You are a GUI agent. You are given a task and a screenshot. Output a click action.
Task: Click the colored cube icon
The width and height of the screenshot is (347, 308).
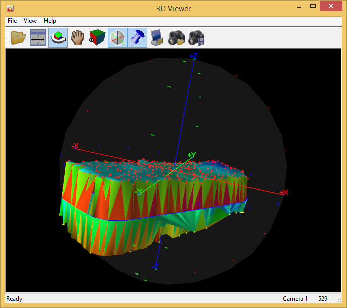(x=97, y=38)
